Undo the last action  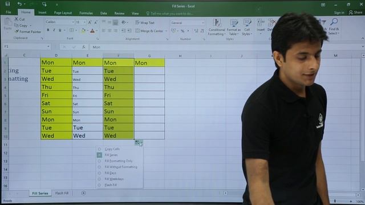click(19, 4)
